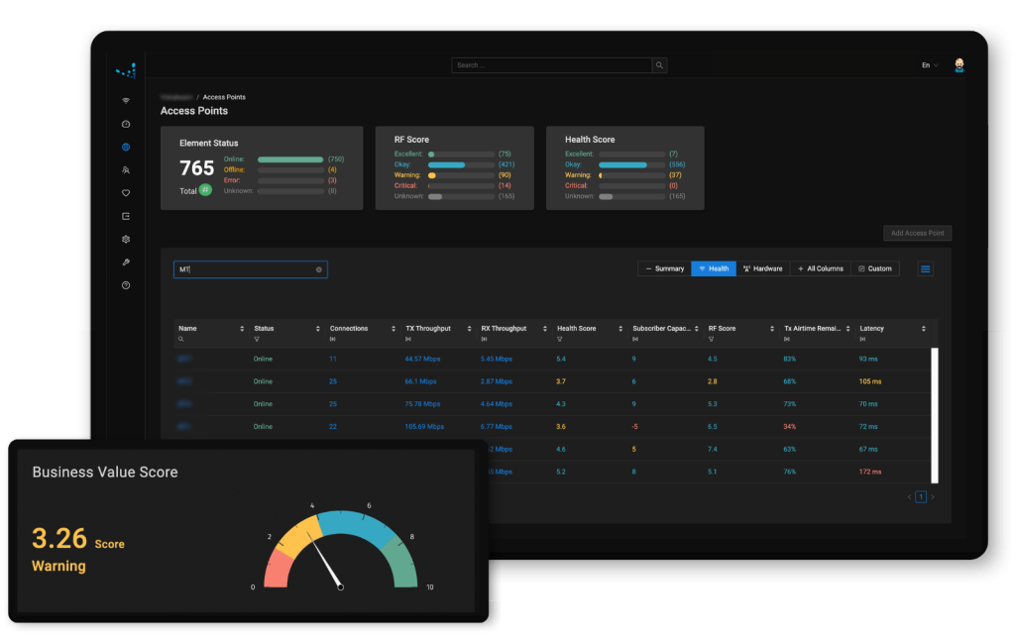Click the magnifier button beside top search
1015x634 pixels.
[x=659, y=65]
